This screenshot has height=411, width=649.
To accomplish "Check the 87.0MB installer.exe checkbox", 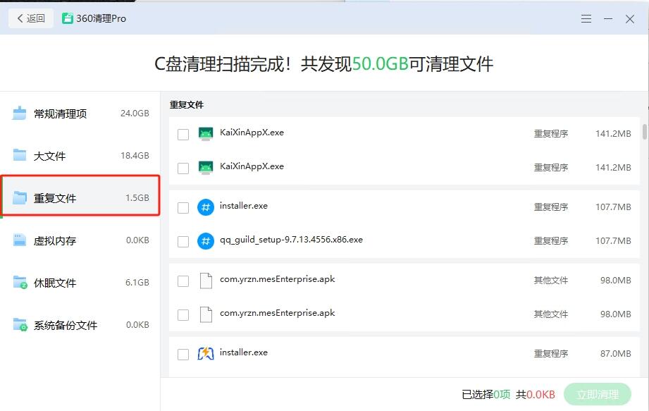I will point(183,355).
